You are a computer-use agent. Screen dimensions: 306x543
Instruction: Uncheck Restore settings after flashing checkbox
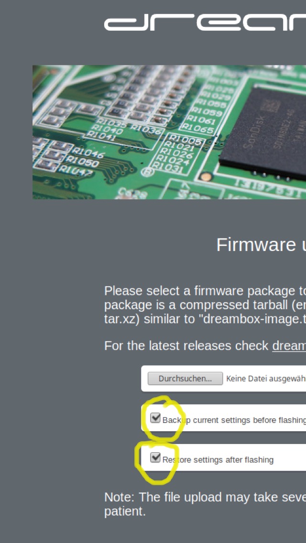click(x=155, y=457)
